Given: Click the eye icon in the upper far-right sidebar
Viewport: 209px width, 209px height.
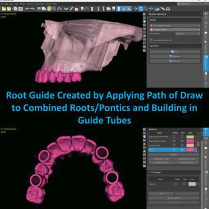Looking at the screenshot, I should coord(206,14).
